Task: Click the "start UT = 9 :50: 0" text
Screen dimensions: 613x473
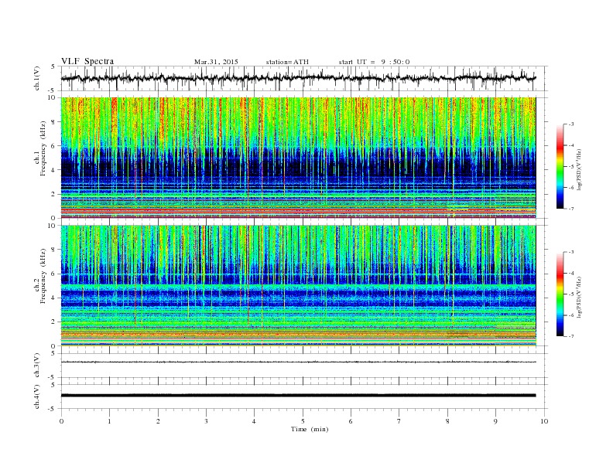Action: pyautogui.click(x=374, y=62)
